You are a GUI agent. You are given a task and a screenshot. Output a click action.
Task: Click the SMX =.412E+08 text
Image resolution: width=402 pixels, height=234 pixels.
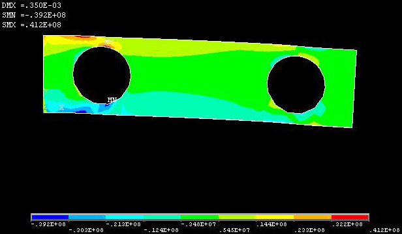pyautogui.click(x=32, y=25)
